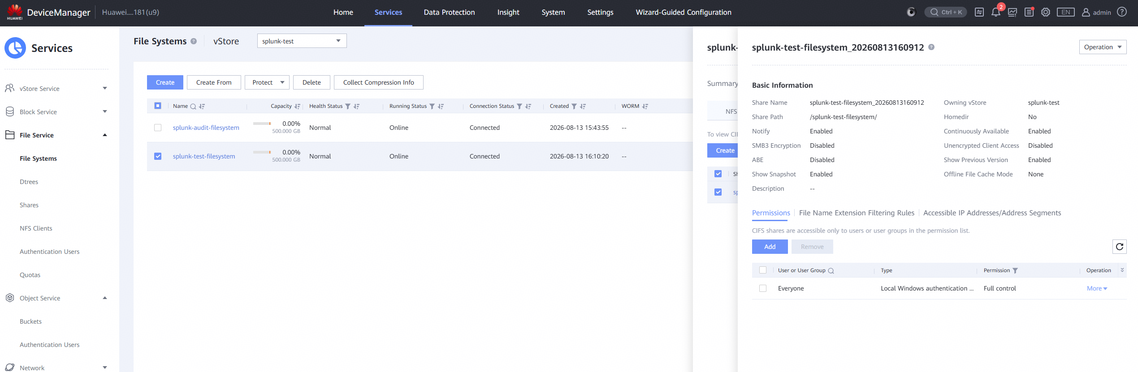Search User or User Group column
The height and width of the screenshot is (372, 1138).
coord(831,271)
